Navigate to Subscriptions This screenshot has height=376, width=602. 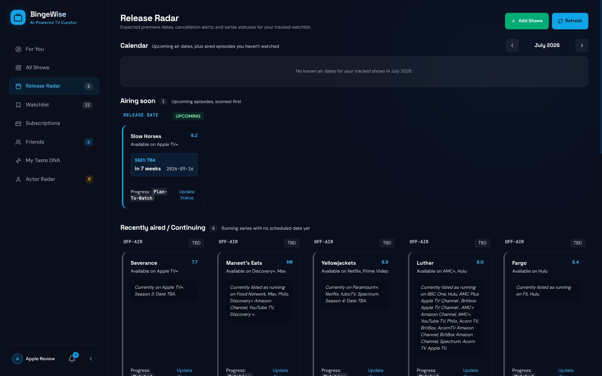tap(54, 123)
